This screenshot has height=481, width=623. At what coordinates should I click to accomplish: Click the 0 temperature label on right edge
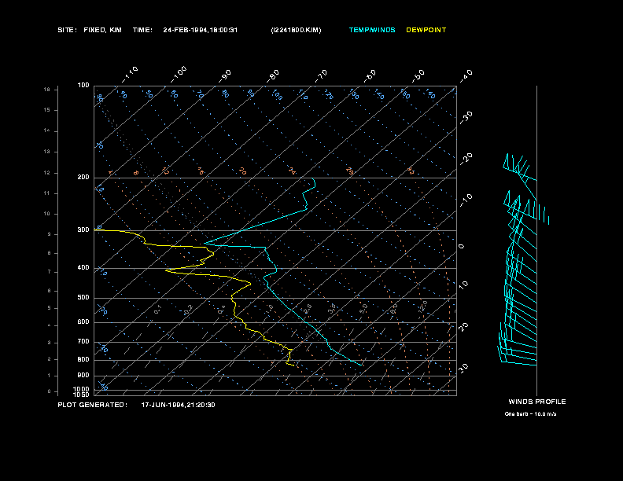[461, 247]
